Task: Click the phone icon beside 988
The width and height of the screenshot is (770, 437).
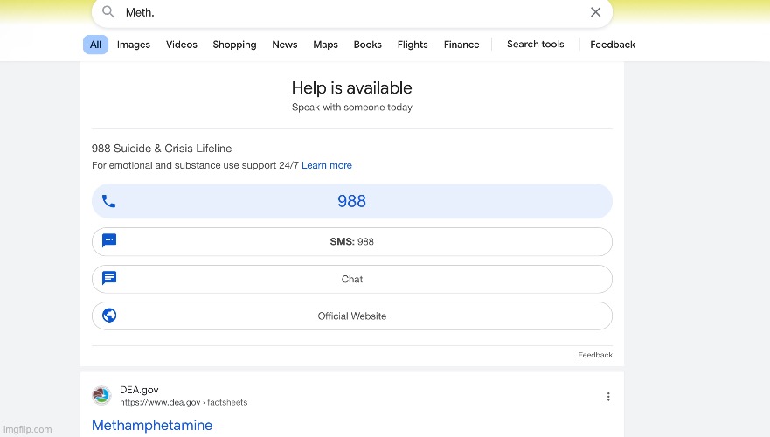Action: tap(108, 201)
